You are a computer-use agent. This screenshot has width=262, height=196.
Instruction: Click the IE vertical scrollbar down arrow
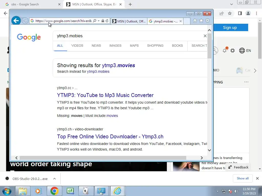209,150
